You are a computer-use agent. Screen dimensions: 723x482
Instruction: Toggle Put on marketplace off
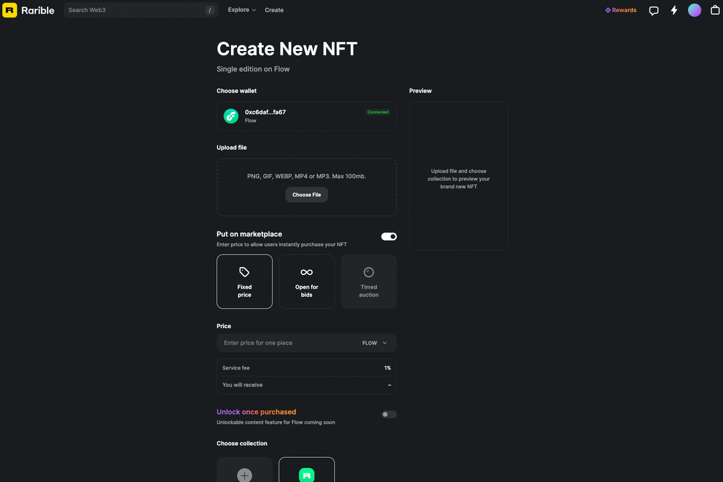(x=388, y=236)
